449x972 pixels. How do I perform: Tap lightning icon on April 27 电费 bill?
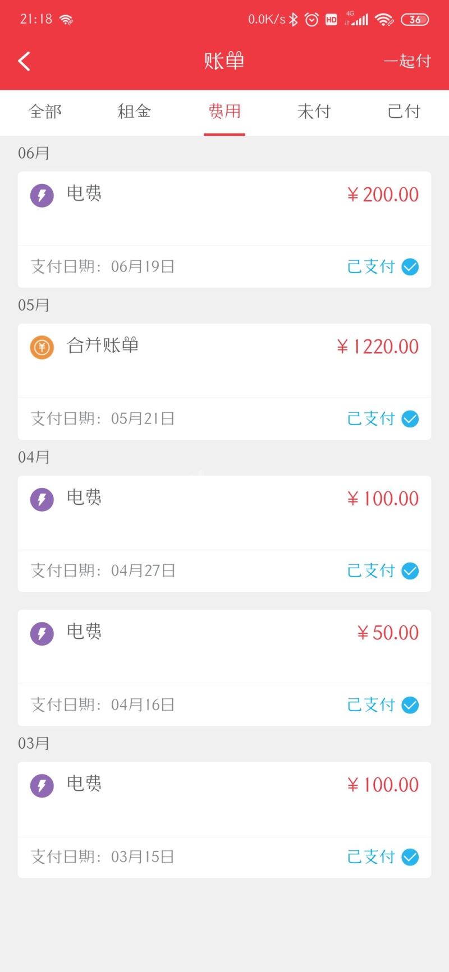tap(42, 500)
